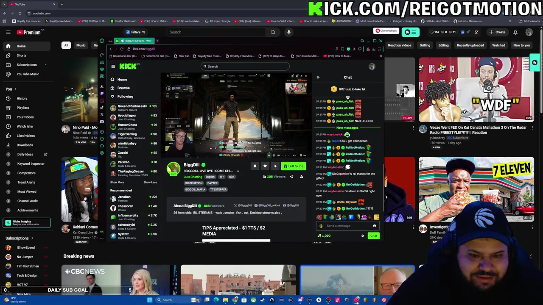This screenshot has height=305, width=543.
Task: Open the Windows Start menu
Action: click(x=150, y=300)
